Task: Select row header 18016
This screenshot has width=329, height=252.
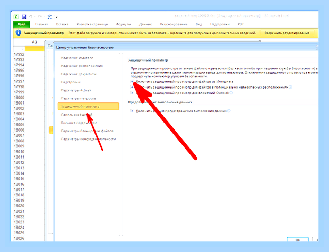Action: pos(19,184)
